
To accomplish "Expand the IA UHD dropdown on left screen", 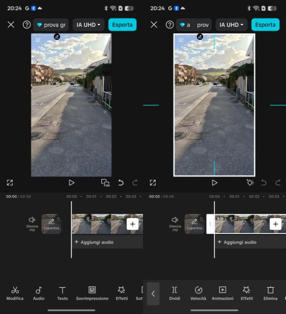I will coord(88,25).
